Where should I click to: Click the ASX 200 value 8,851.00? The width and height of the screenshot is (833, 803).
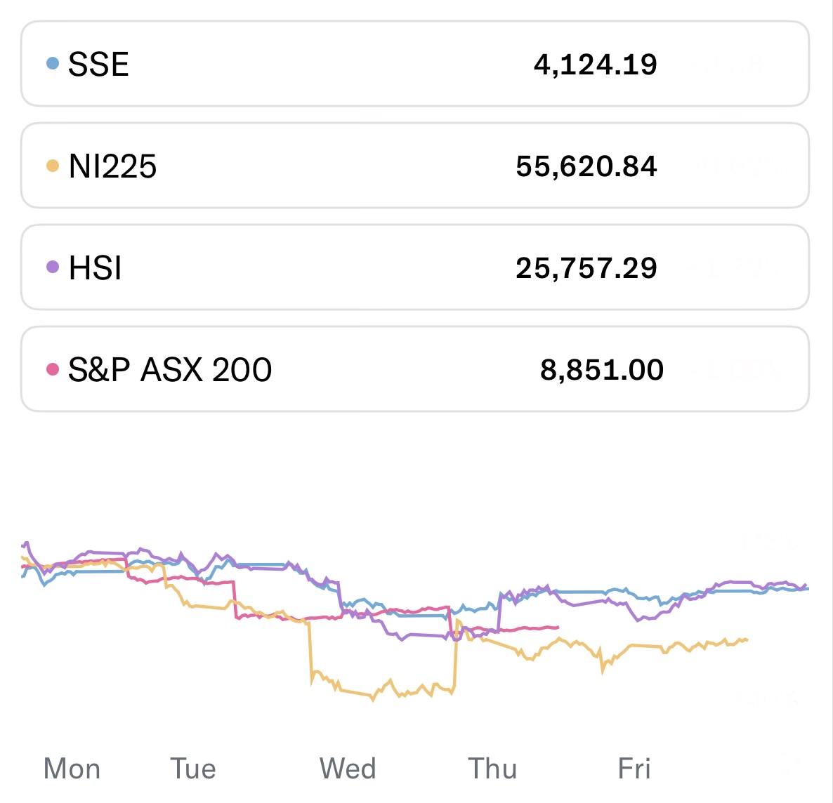click(x=601, y=370)
